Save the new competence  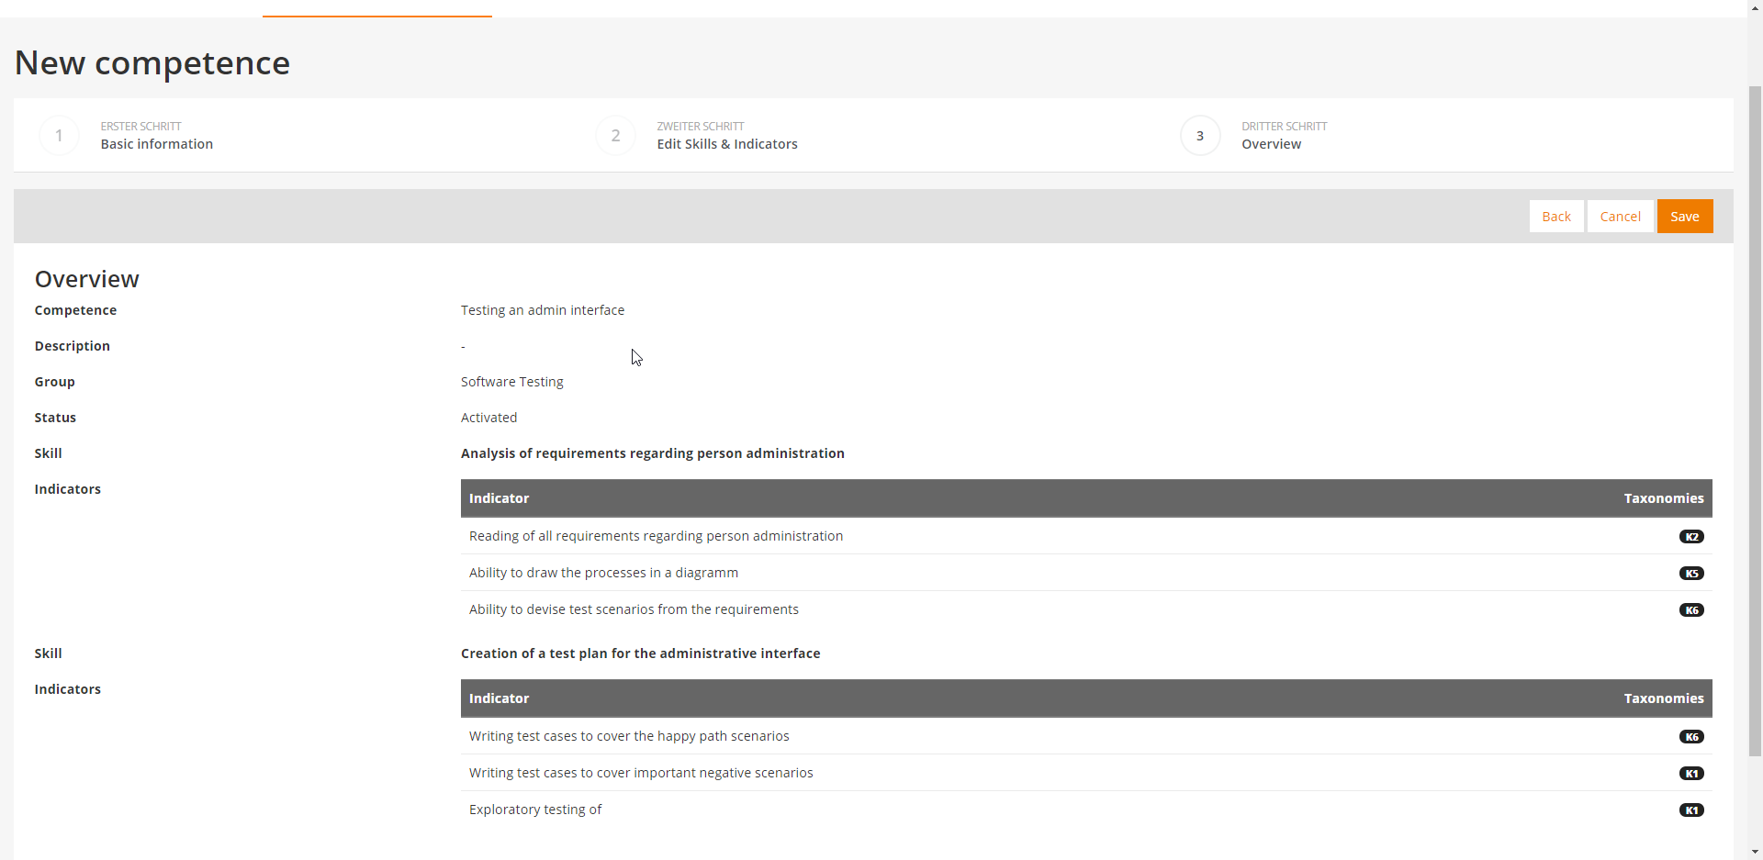[x=1684, y=217]
